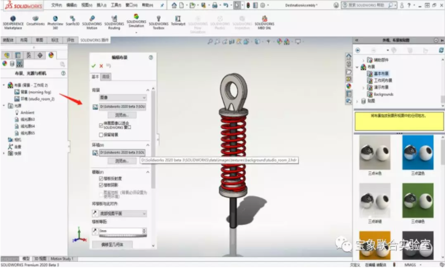Open the align floor with plane dropdown
This screenshot has height=271, width=445.
pos(123,213)
